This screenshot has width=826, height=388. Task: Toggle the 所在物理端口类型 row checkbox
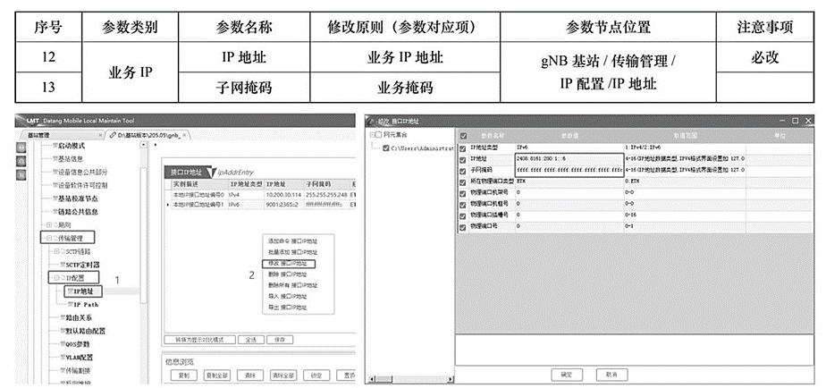[x=462, y=181]
